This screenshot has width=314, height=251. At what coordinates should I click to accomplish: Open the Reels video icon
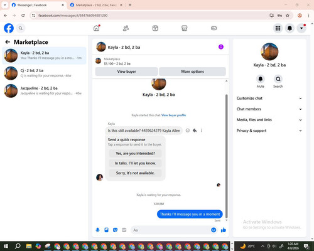(x=155, y=28)
